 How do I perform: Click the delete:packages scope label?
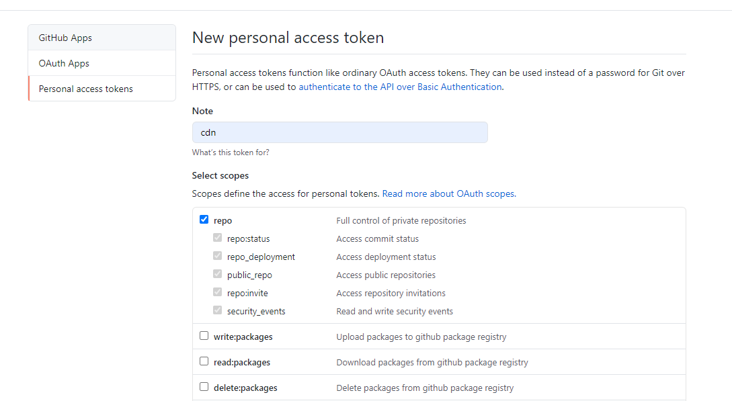(x=245, y=388)
